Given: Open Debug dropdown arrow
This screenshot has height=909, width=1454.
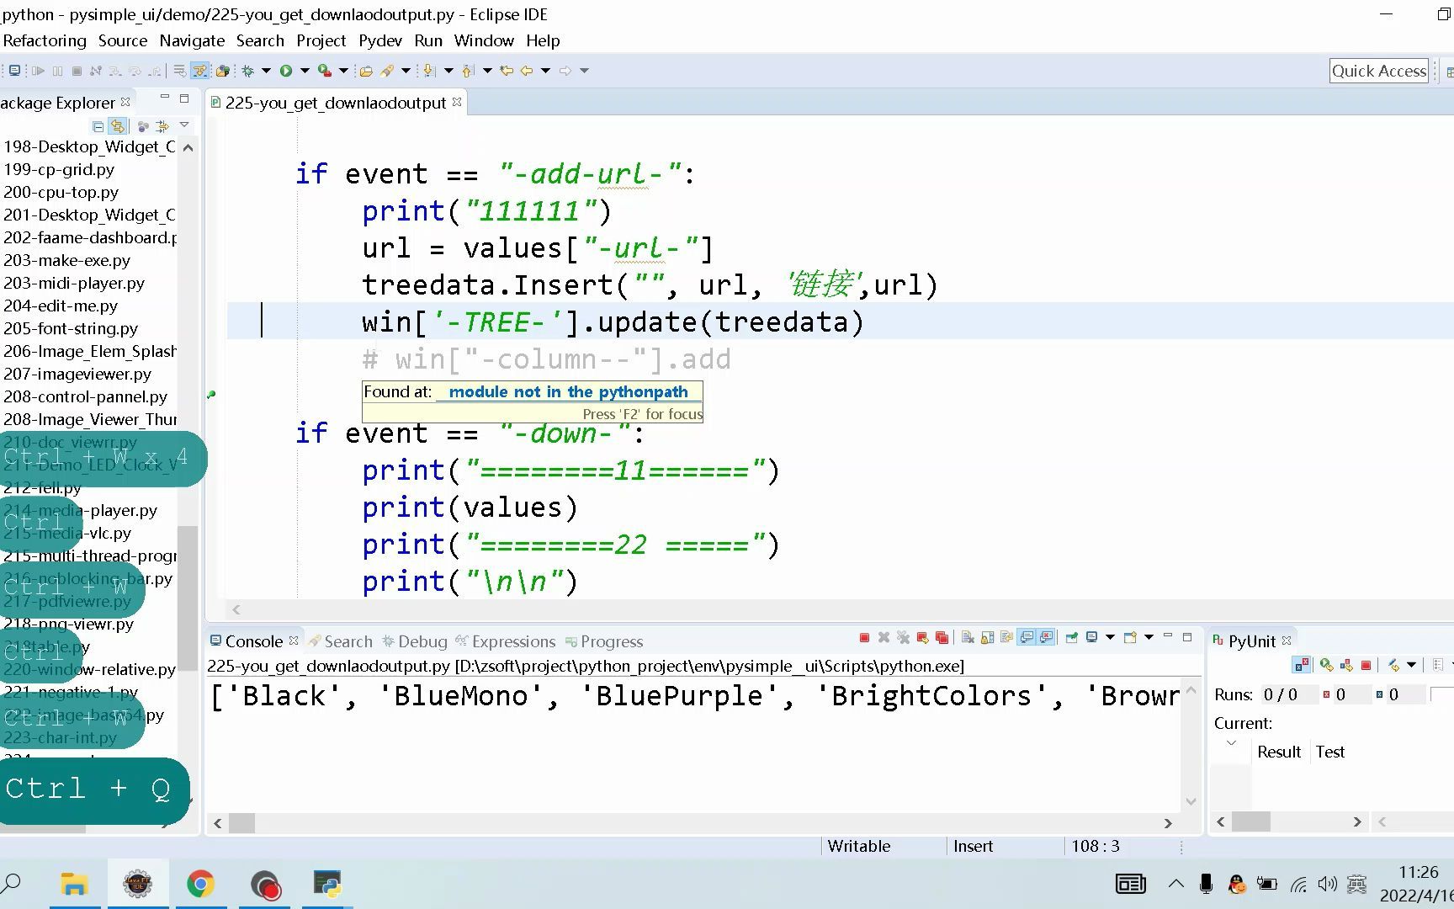Looking at the screenshot, I should 266,71.
